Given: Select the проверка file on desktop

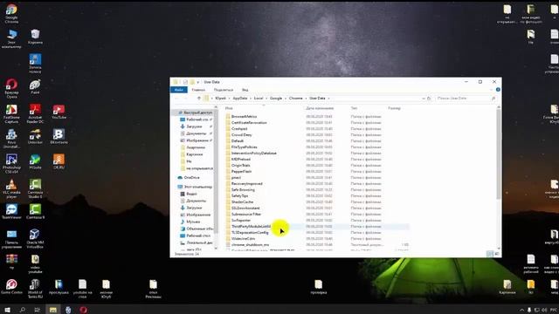Looking at the screenshot, I should coord(318,287).
